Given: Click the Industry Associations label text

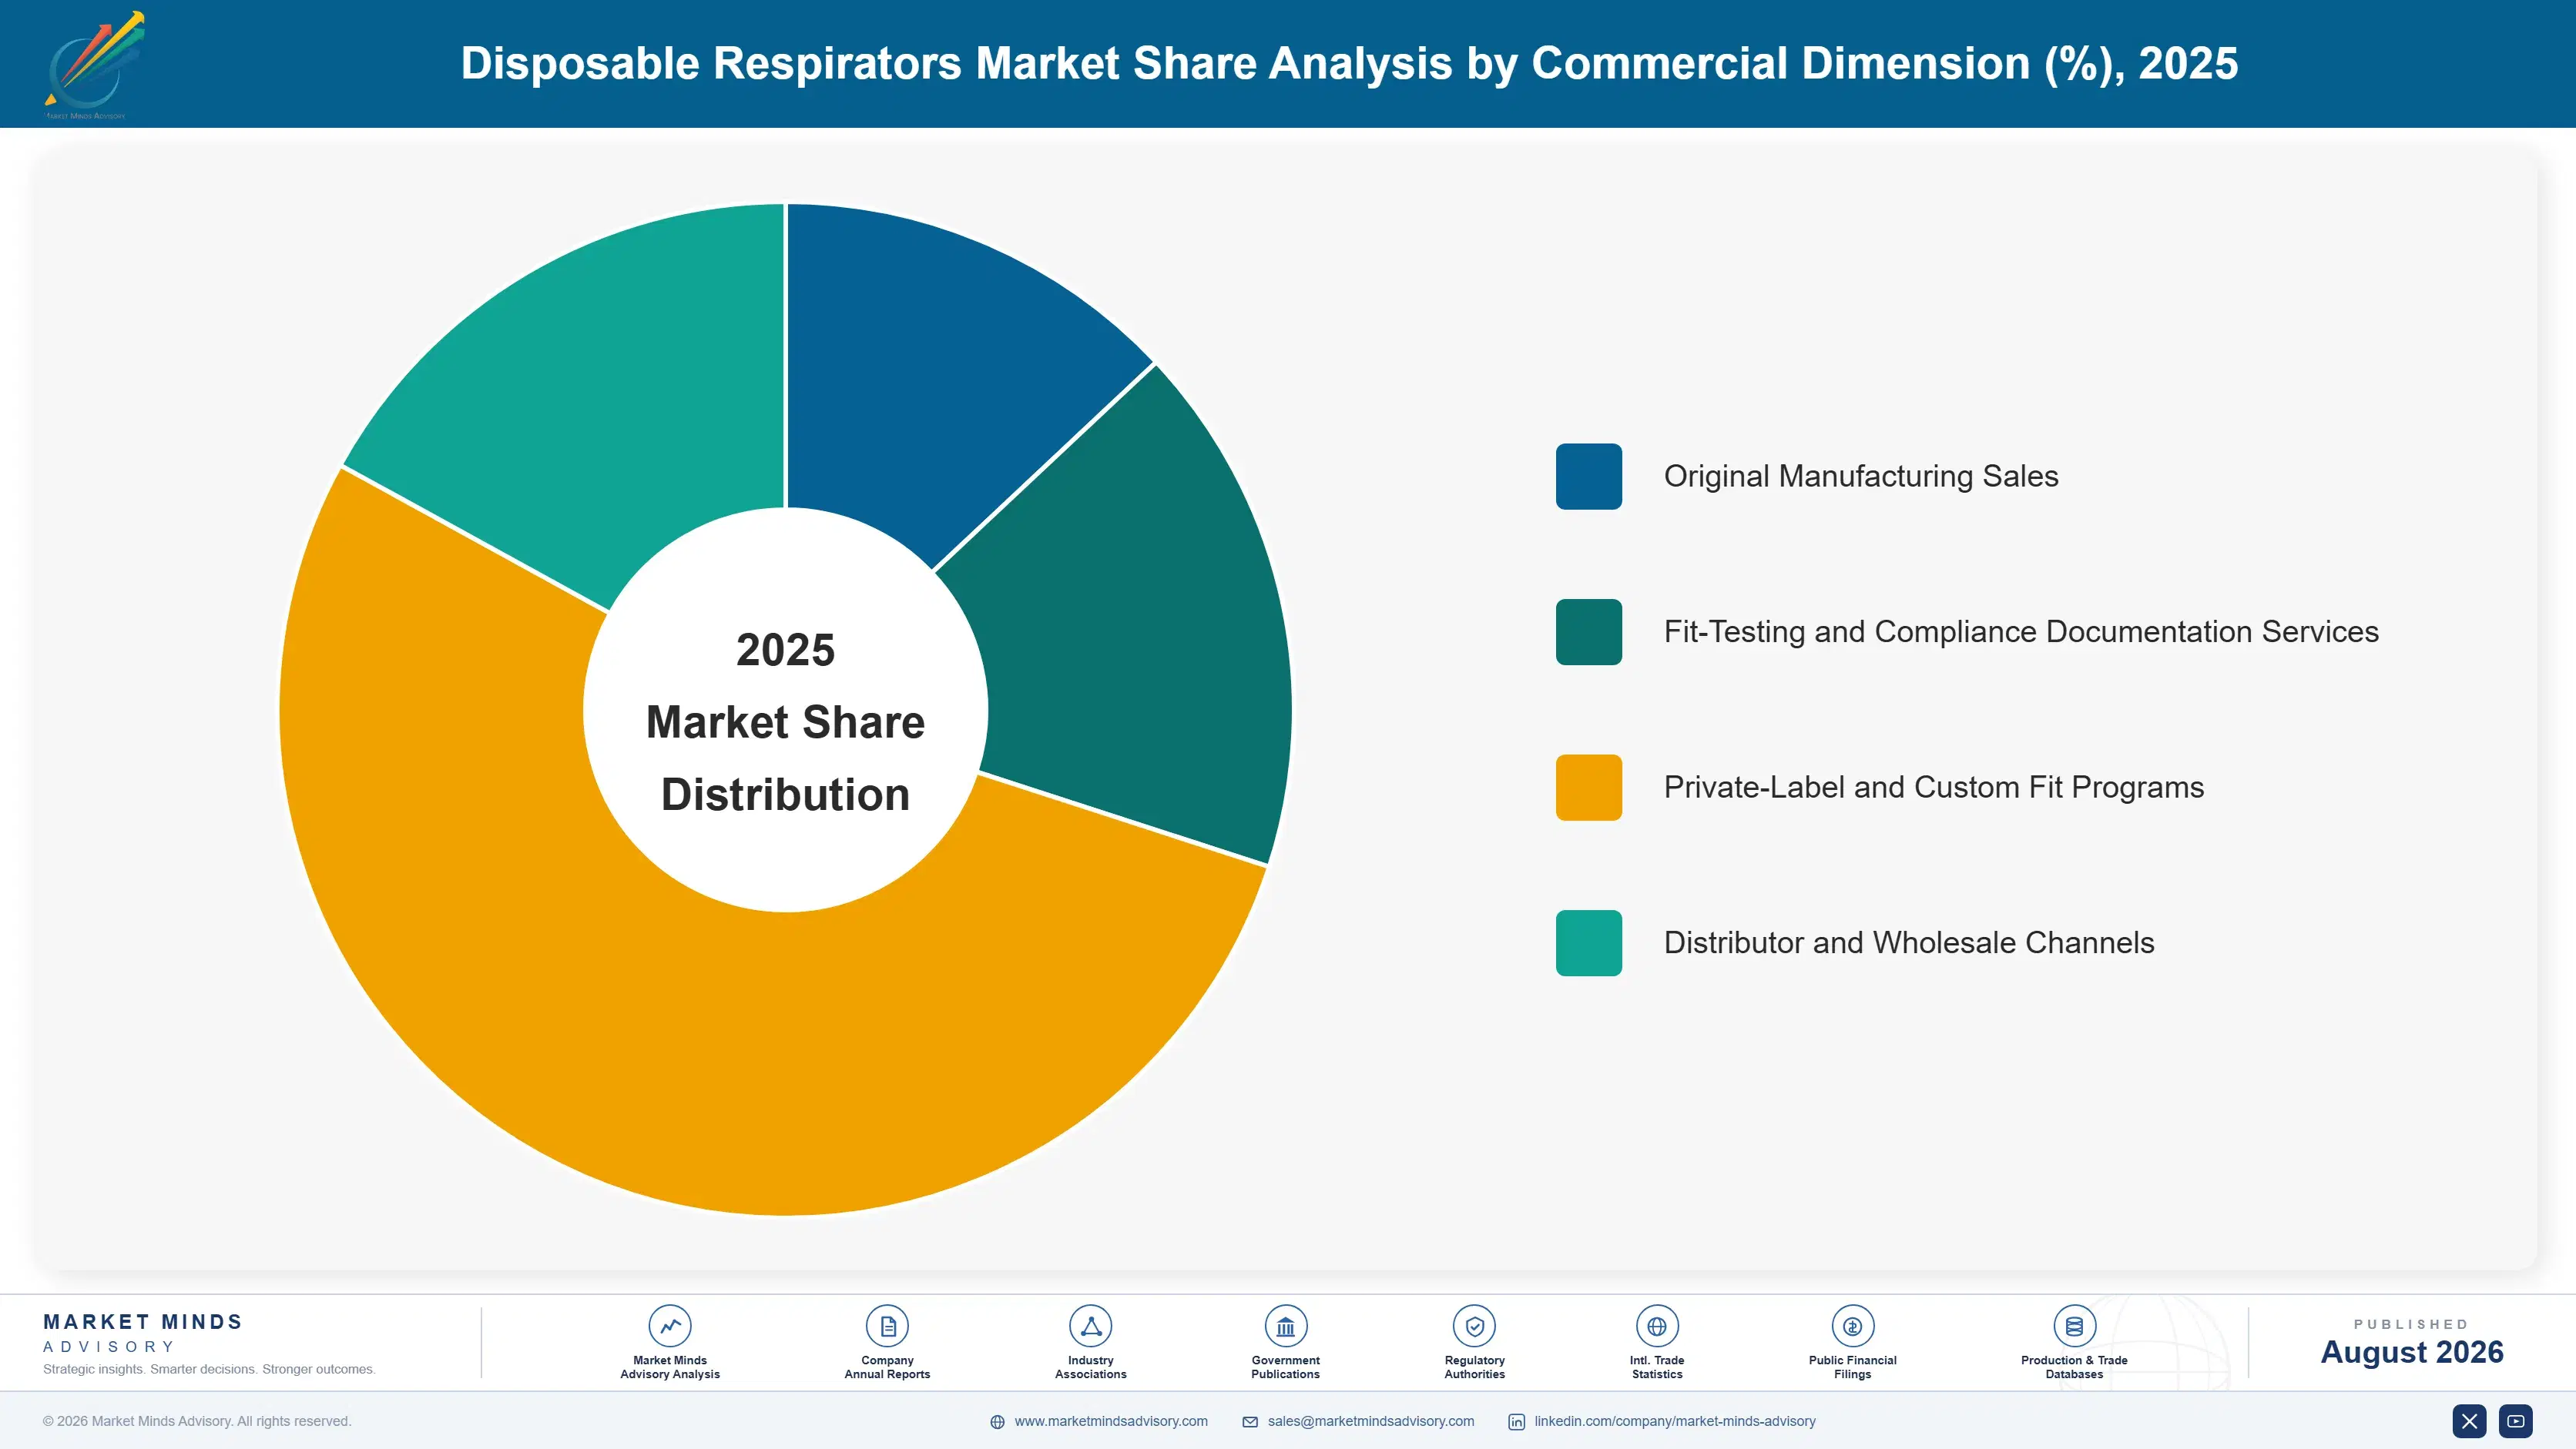Looking at the screenshot, I should (1090, 1367).
